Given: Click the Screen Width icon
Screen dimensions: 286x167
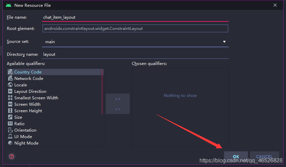Looking at the screenshot, I should click(x=10, y=104).
